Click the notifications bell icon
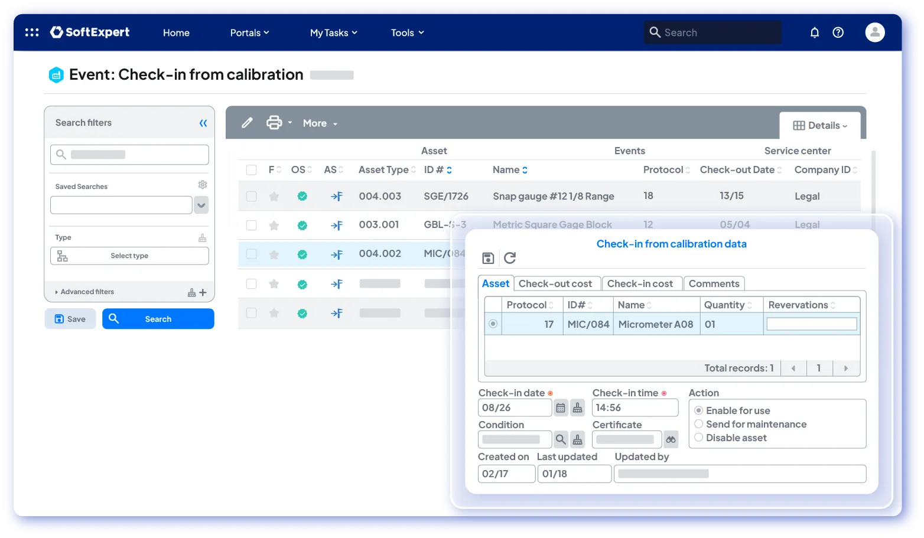 pyautogui.click(x=814, y=32)
